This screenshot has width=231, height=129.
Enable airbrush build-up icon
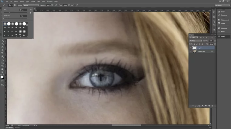[72, 5]
